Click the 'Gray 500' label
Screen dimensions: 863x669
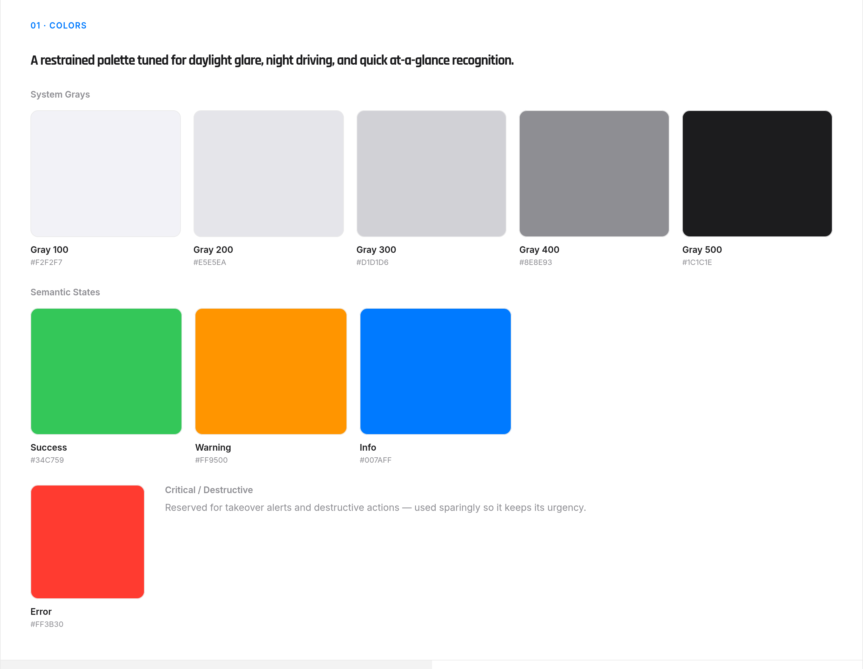coord(702,249)
